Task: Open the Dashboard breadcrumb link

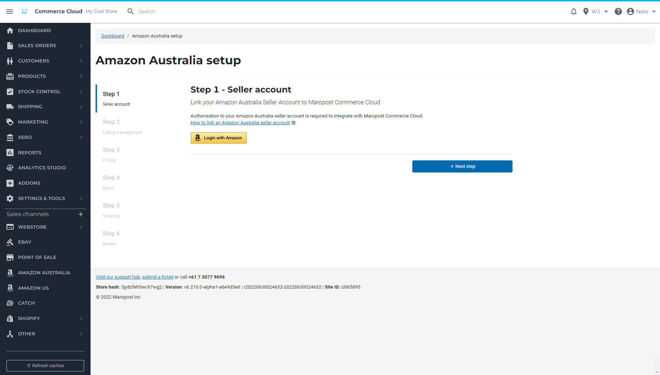Action: (113, 36)
